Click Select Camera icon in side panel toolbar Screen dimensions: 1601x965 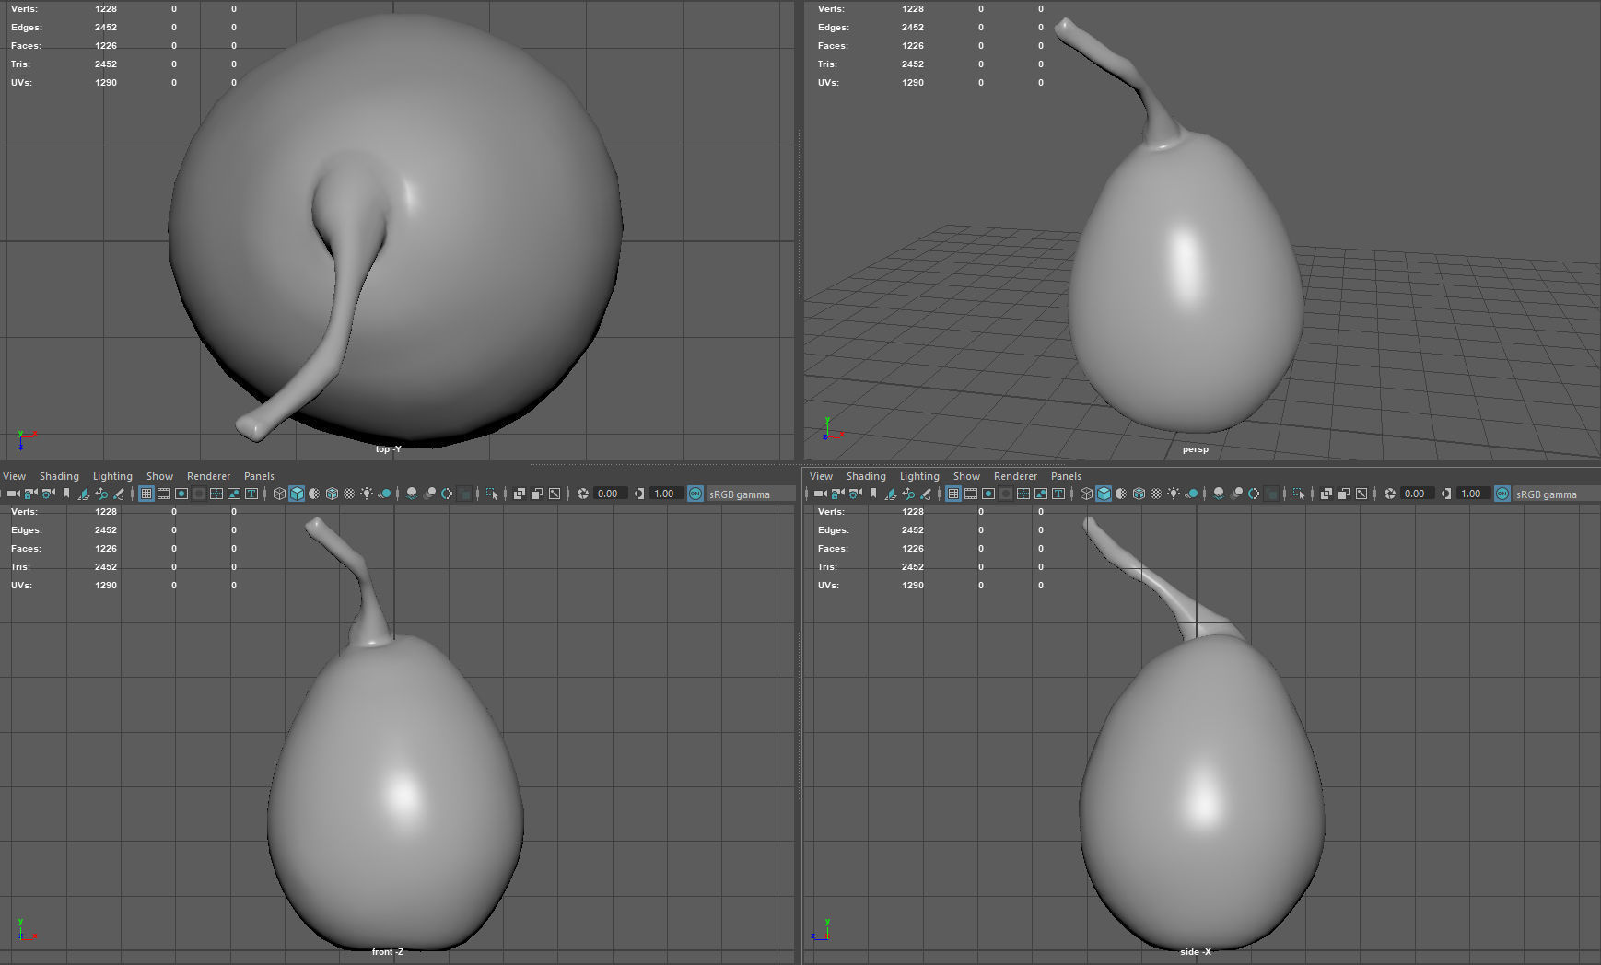821,494
